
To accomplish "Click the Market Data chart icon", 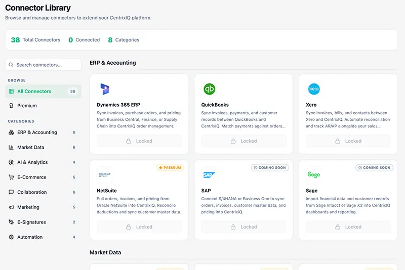I will pos(11,147).
